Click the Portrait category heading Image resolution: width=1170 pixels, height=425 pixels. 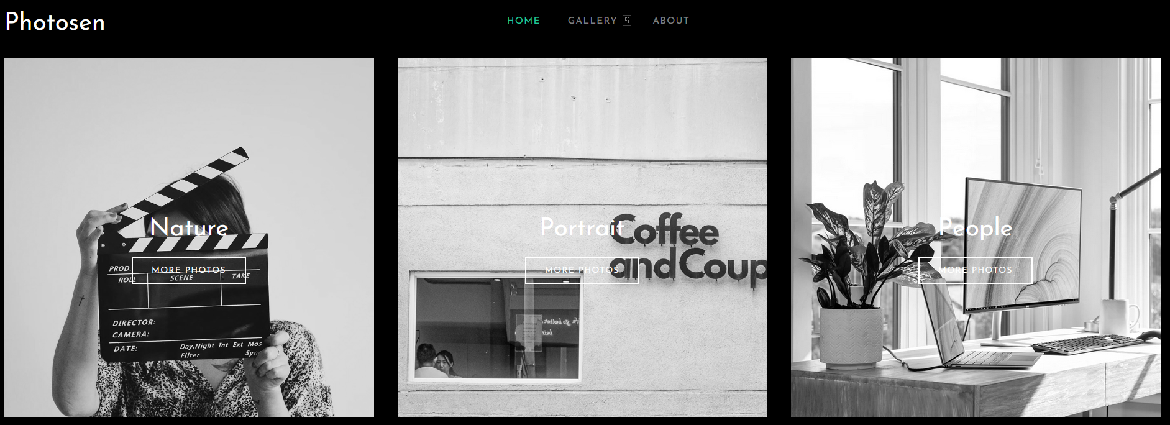[x=582, y=227]
